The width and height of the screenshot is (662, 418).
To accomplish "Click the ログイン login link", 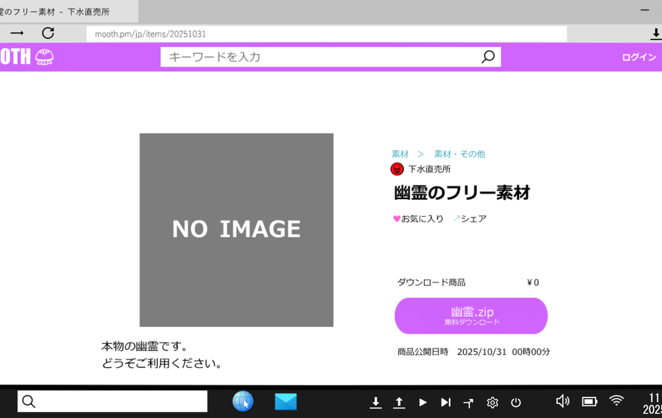I will point(638,57).
